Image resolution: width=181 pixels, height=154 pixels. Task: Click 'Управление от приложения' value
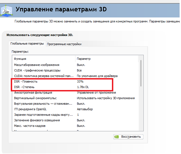pos(96,93)
